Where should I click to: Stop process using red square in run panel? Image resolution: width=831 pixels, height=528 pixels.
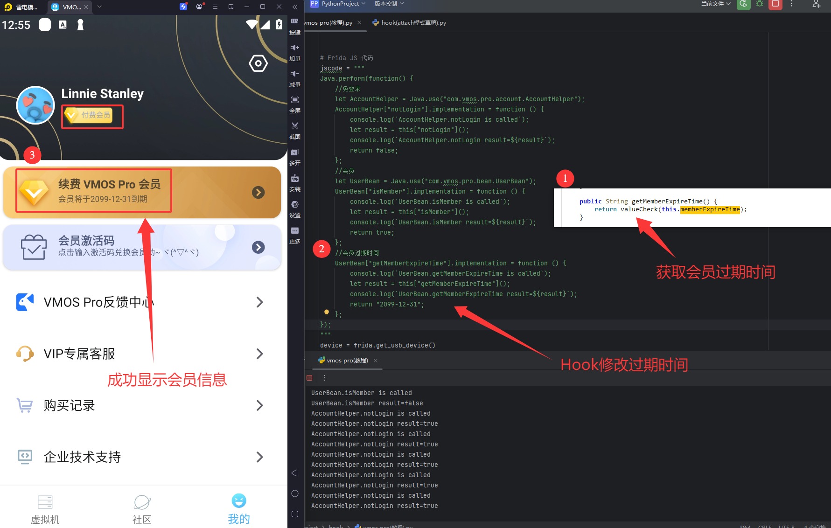tap(309, 378)
